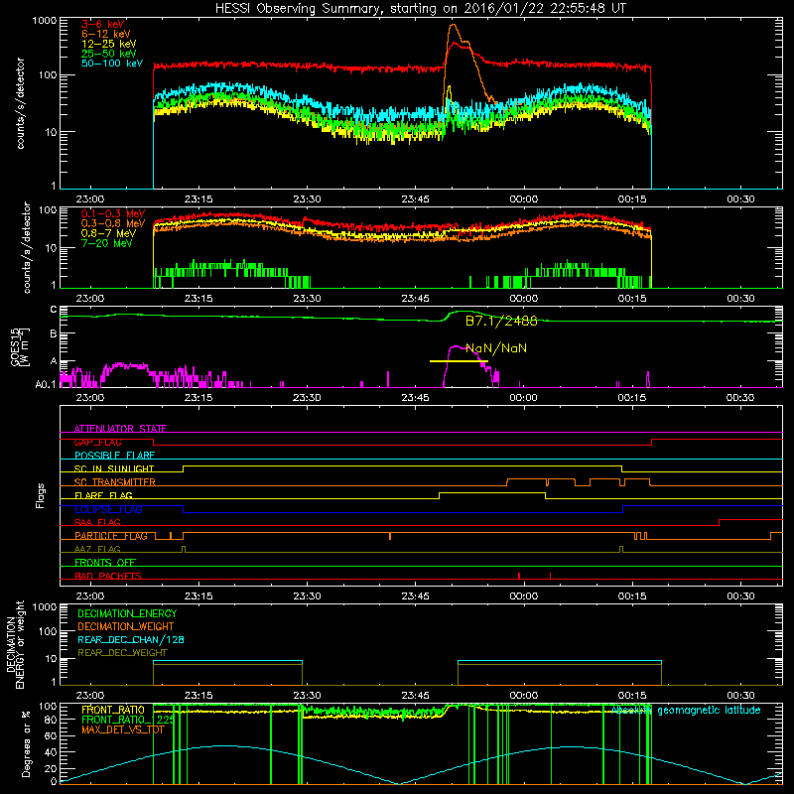Click the 00:30 tick below the GOES panel
This screenshot has width=794, height=794.
pos(740,398)
